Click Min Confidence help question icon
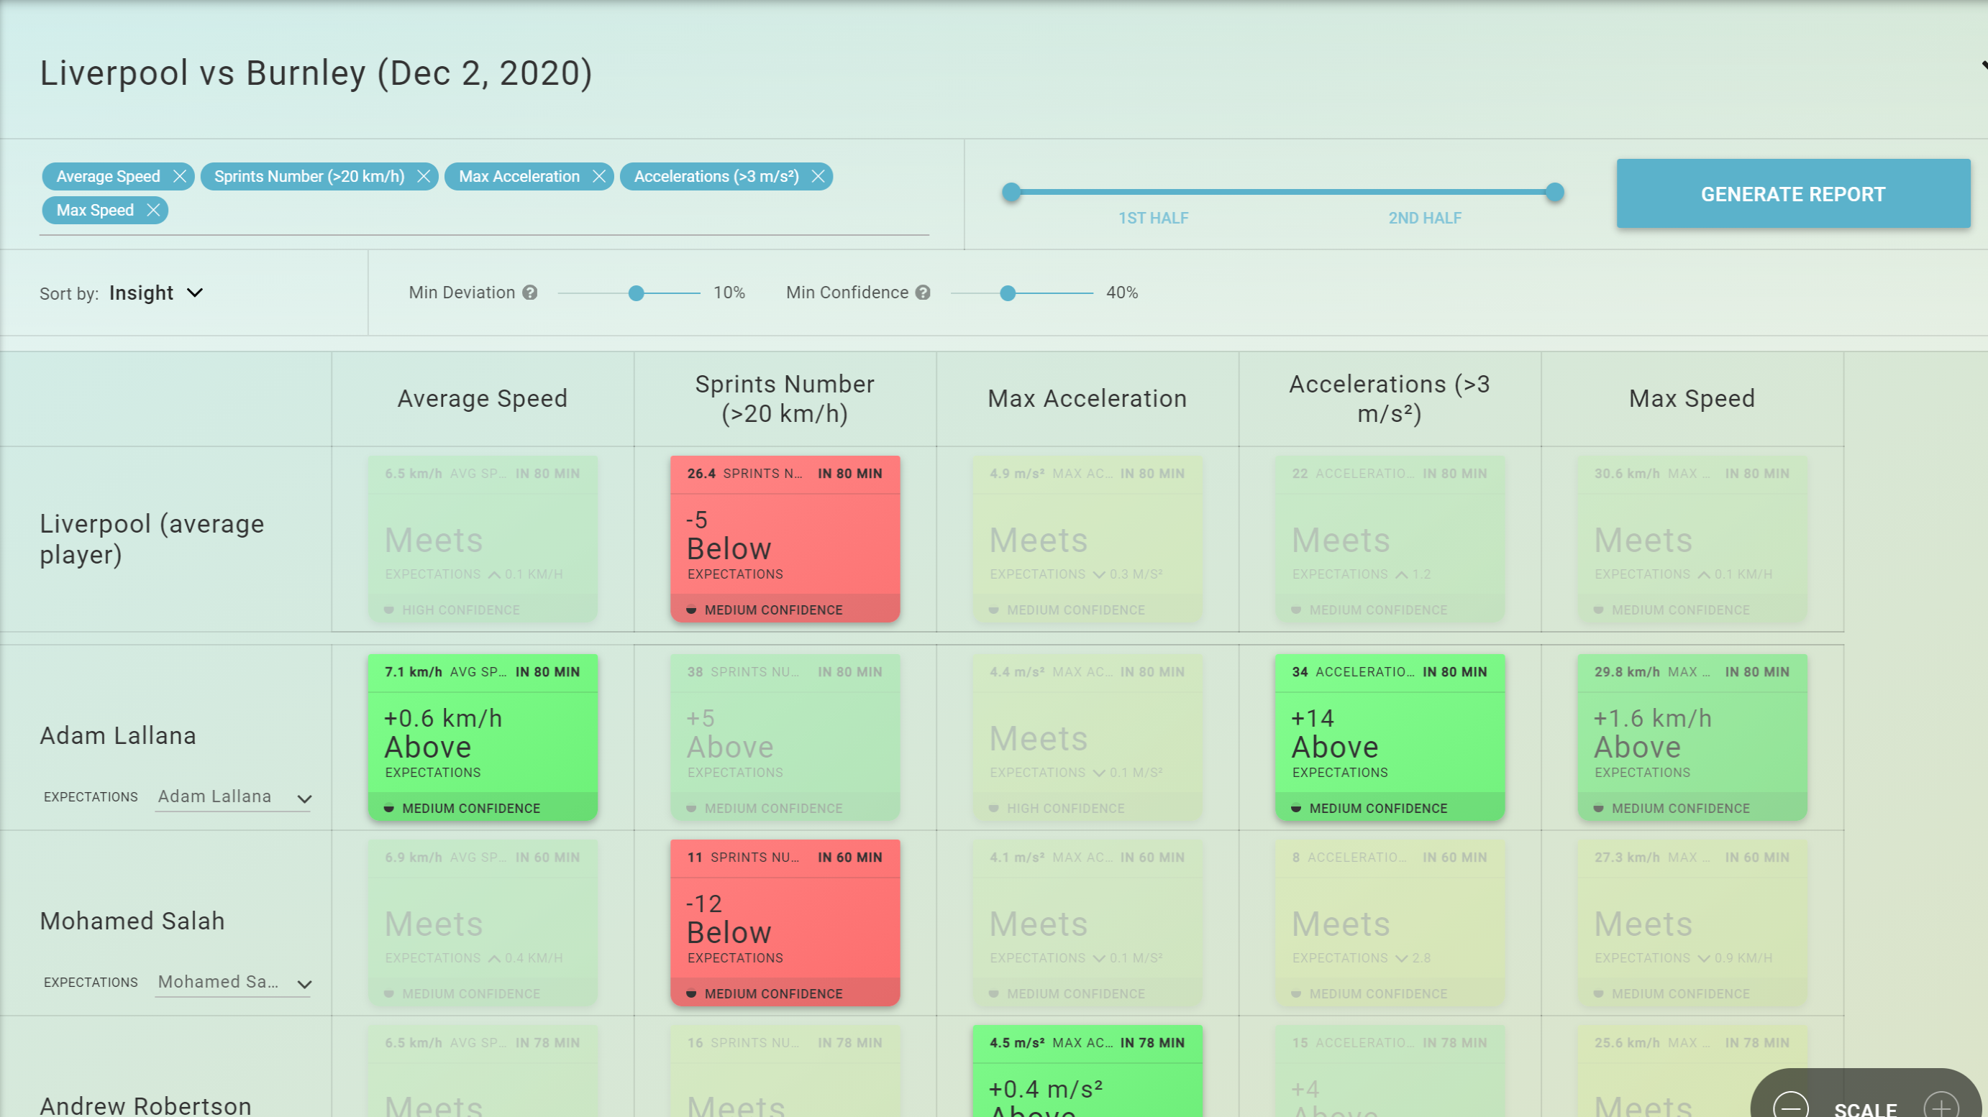Viewport: 1988px width, 1117px height. pyautogui.click(x=923, y=293)
